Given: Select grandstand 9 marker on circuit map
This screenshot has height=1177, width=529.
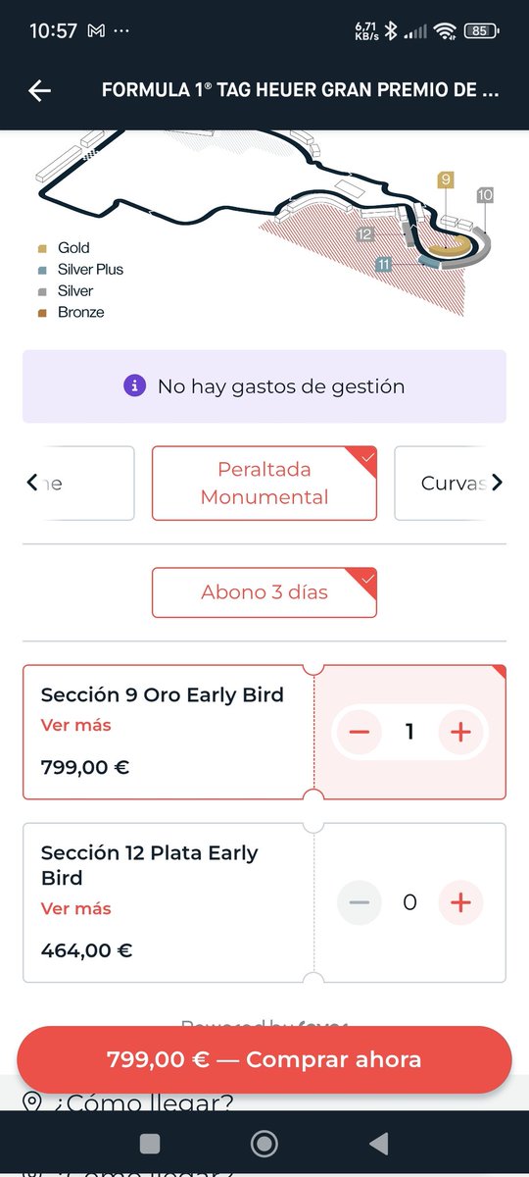Looking at the screenshot, I should [446, 179].
